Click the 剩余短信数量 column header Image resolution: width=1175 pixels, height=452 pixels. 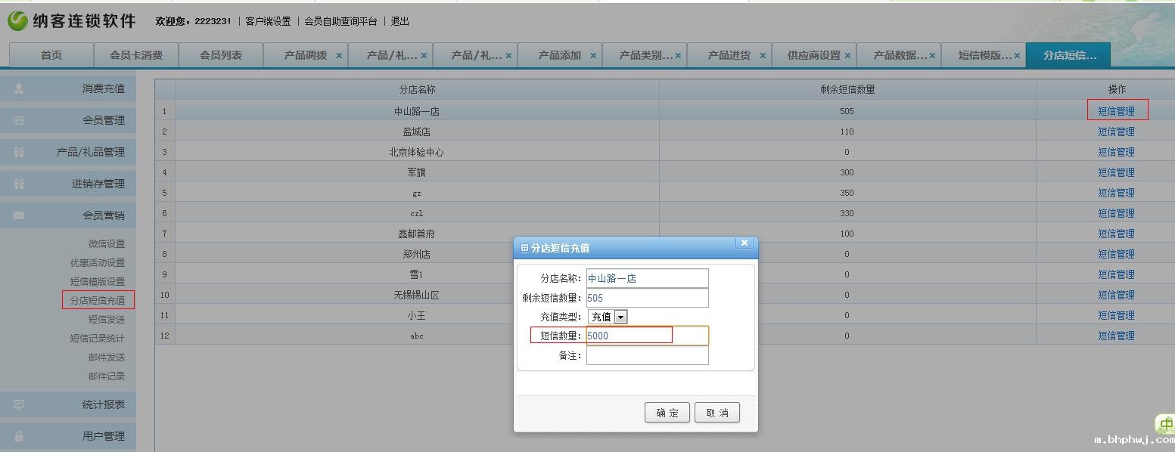point(847,89)
